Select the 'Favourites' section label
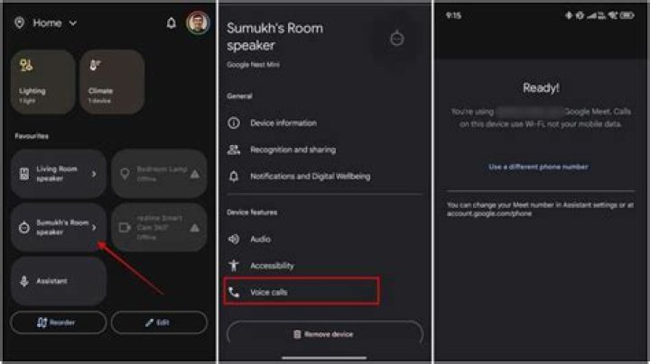Image resolution: width=650 pixels, height=364 pixels. (x=32, y=136)
